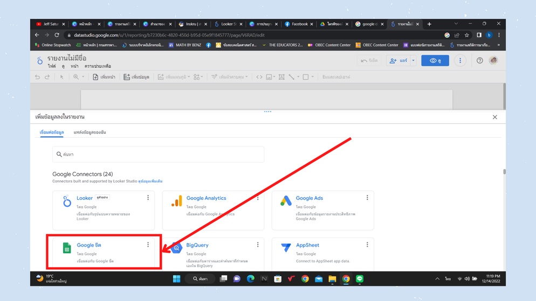Select the Looker connector logo
The width and height of the screenshot is (536, 301).
(x=67, y=201)
